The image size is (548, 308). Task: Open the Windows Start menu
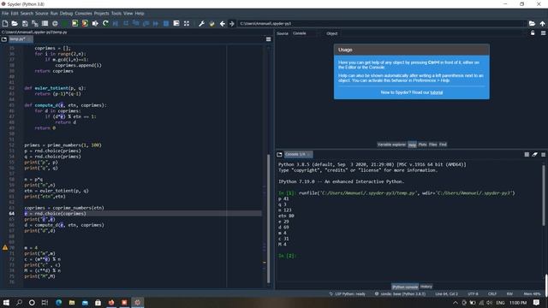pyautogui.click(x=6, y=302)
